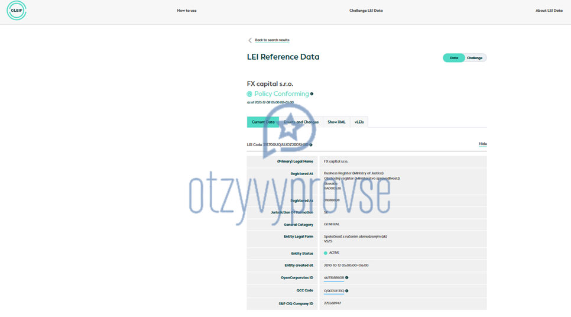Click the green ACTIVE status dot
The image size is (571, 317).
(326, 253)
